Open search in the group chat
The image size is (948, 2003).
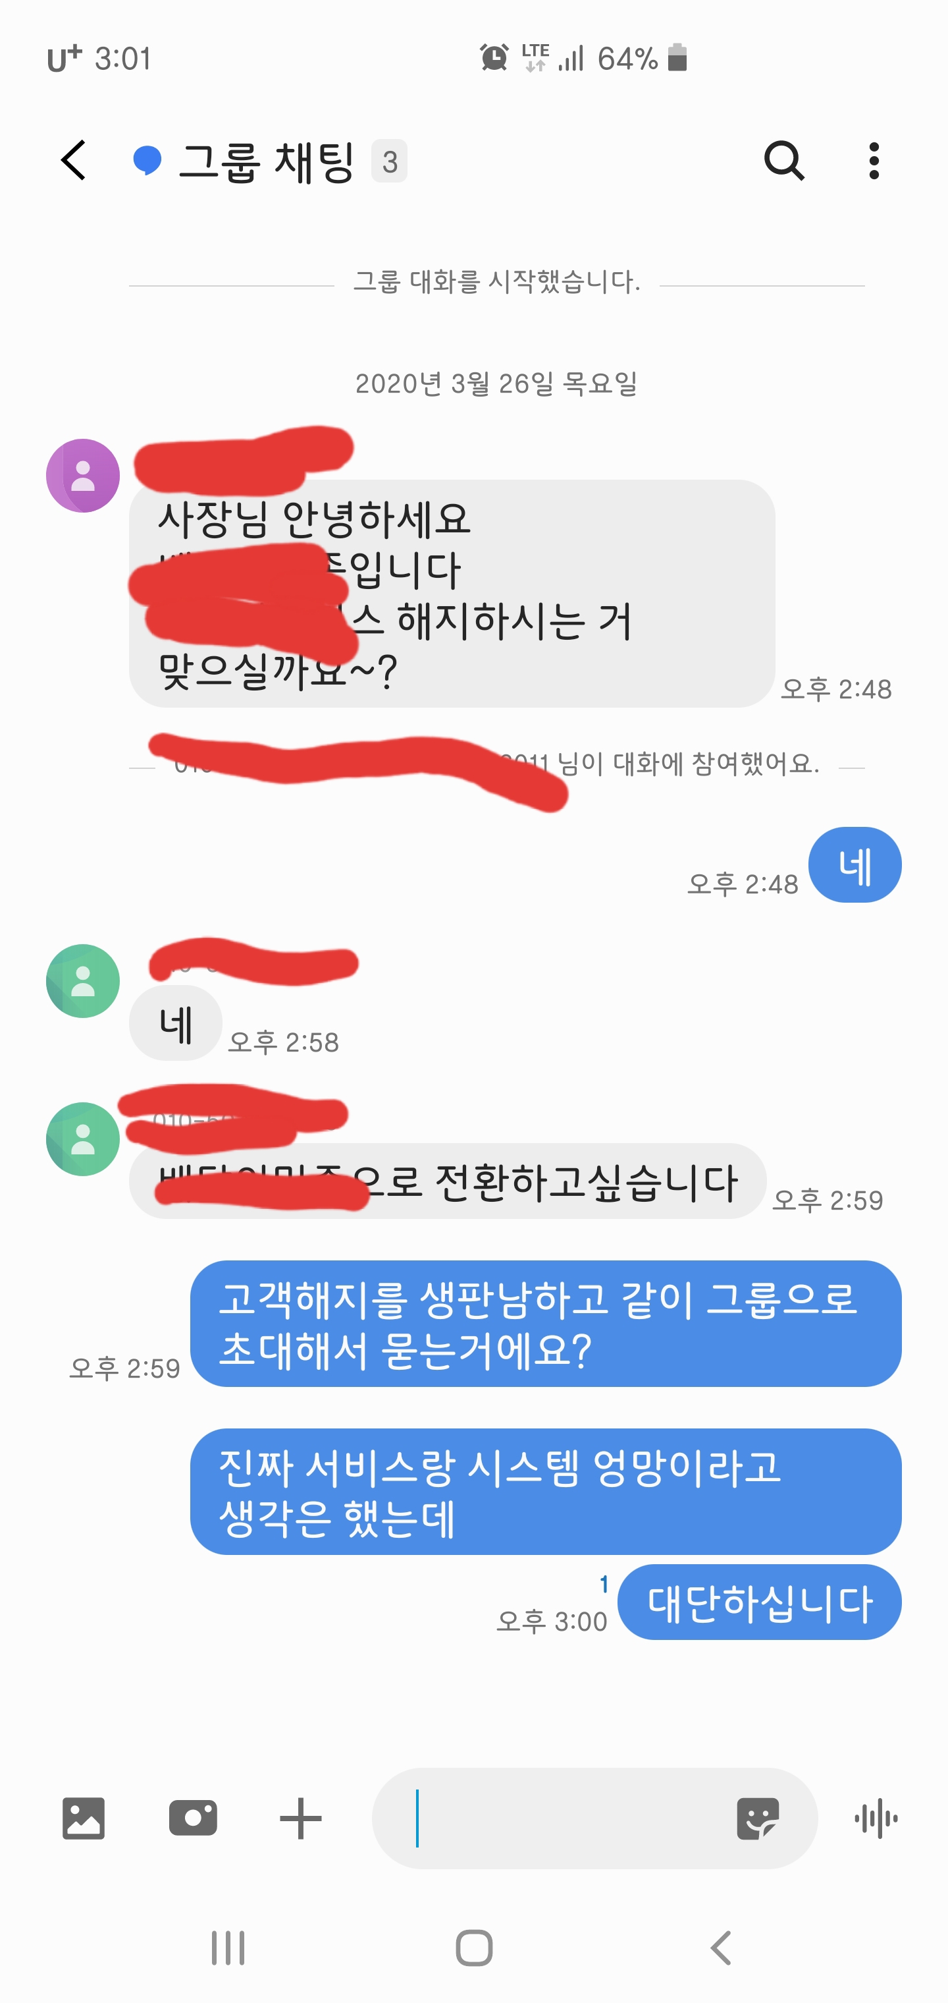tap(784, 161)
